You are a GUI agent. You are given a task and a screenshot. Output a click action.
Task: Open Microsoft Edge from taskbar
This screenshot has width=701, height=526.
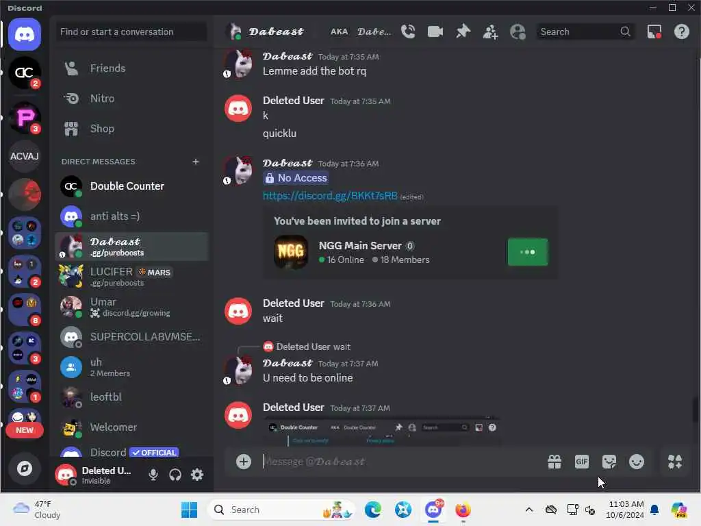373,510
